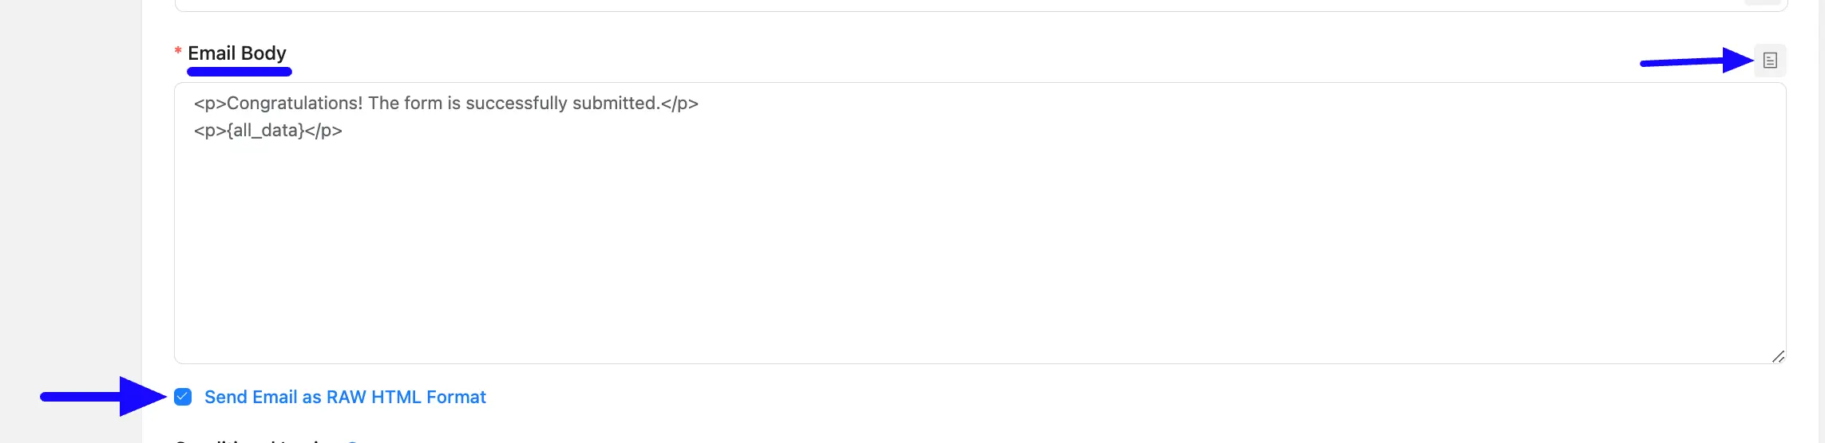
Task: Click the info icon beside Conditional Logic
Action: [x=352, y=441]
